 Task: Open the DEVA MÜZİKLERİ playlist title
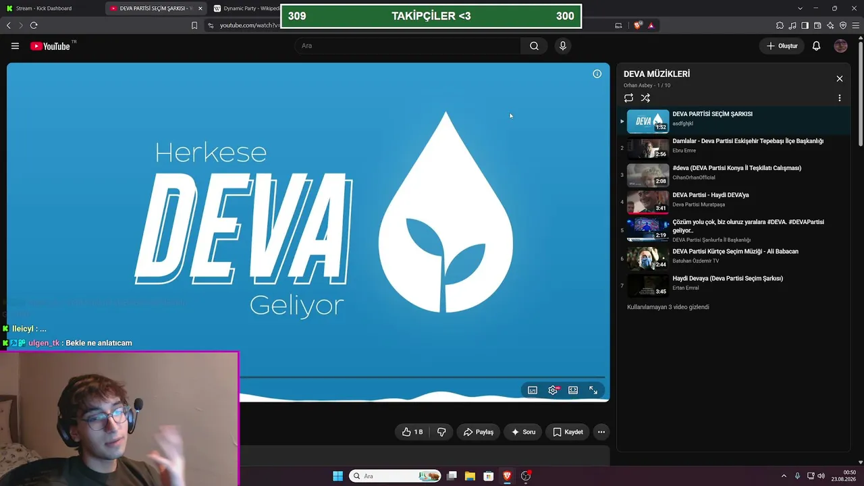pos(657,74)
